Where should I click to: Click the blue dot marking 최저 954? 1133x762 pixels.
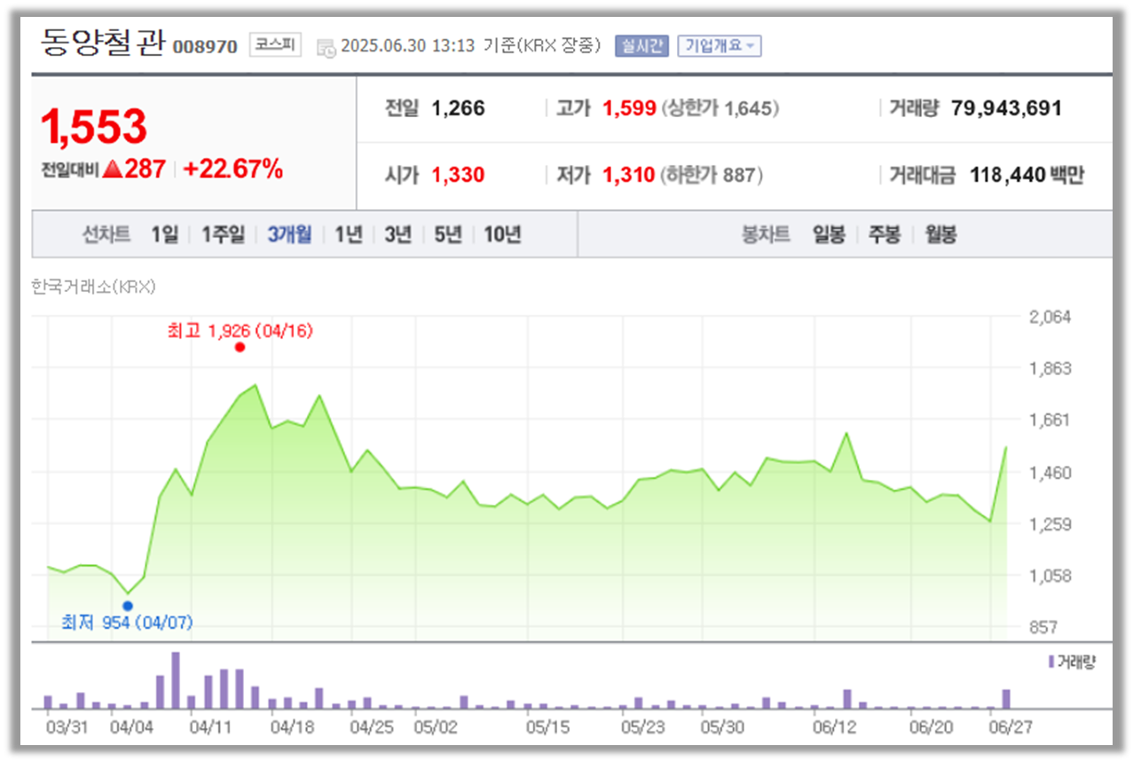[128, 606]
